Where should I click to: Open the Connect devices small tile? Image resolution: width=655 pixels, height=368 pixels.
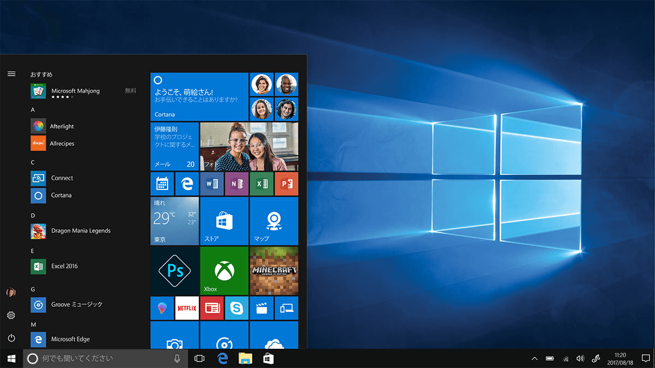[287, 308]
